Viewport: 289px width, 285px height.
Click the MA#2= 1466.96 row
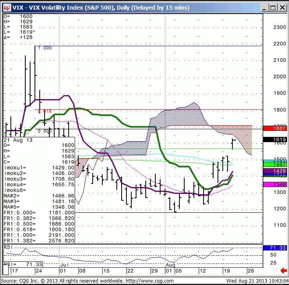pyautogui.click(x=39, y=196)
